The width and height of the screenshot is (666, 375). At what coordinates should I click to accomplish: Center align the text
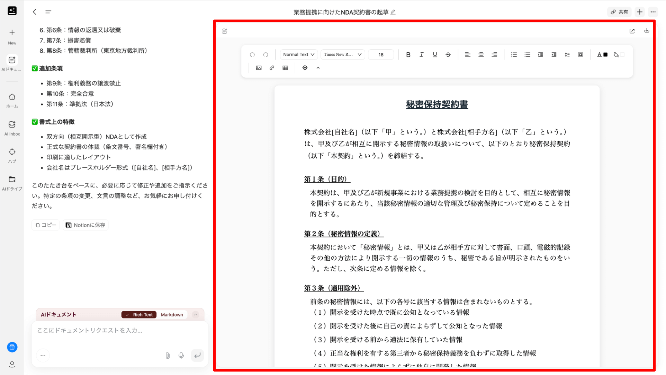click(x=481, y=55)
